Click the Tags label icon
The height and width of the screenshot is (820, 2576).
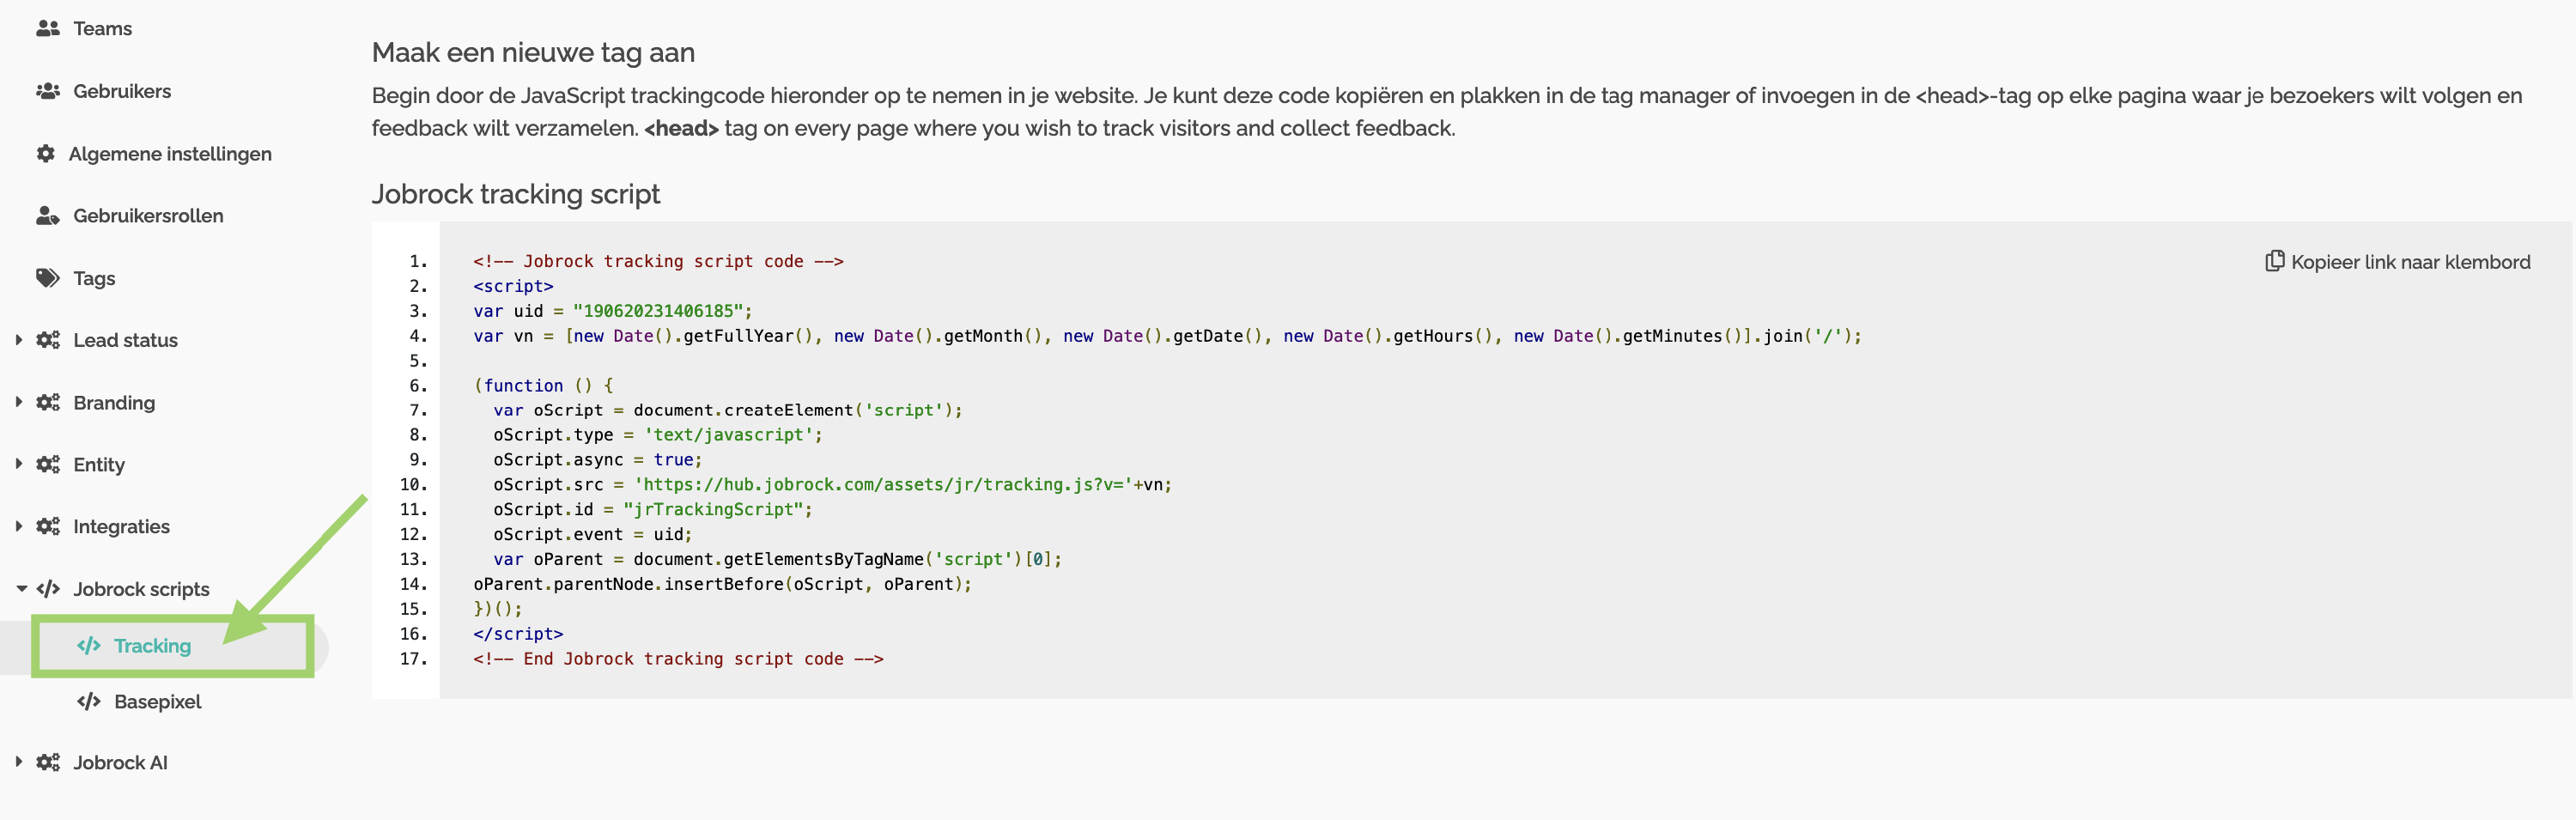click(x=48, y=278)
